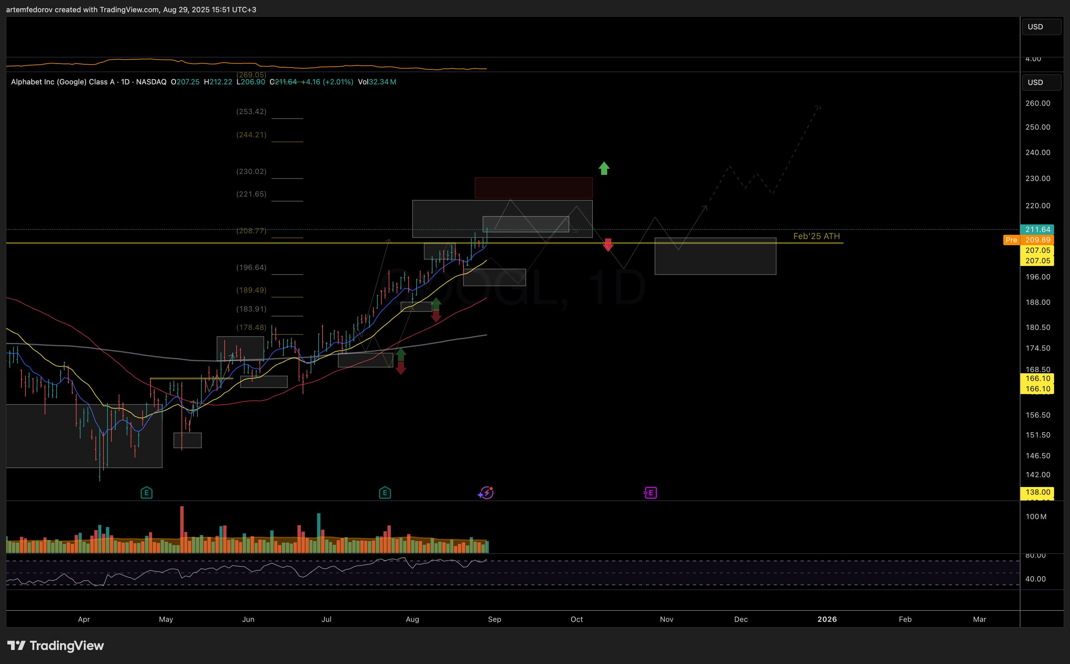Click the Apr label on time axis

[84, 619]
